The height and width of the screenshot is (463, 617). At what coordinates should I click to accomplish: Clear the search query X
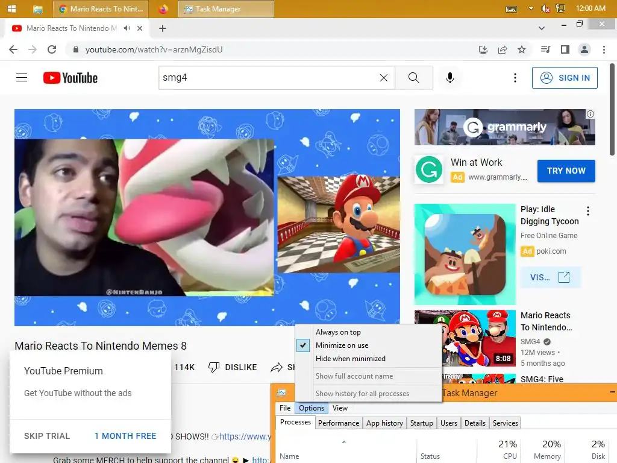(x=384, y=78)
